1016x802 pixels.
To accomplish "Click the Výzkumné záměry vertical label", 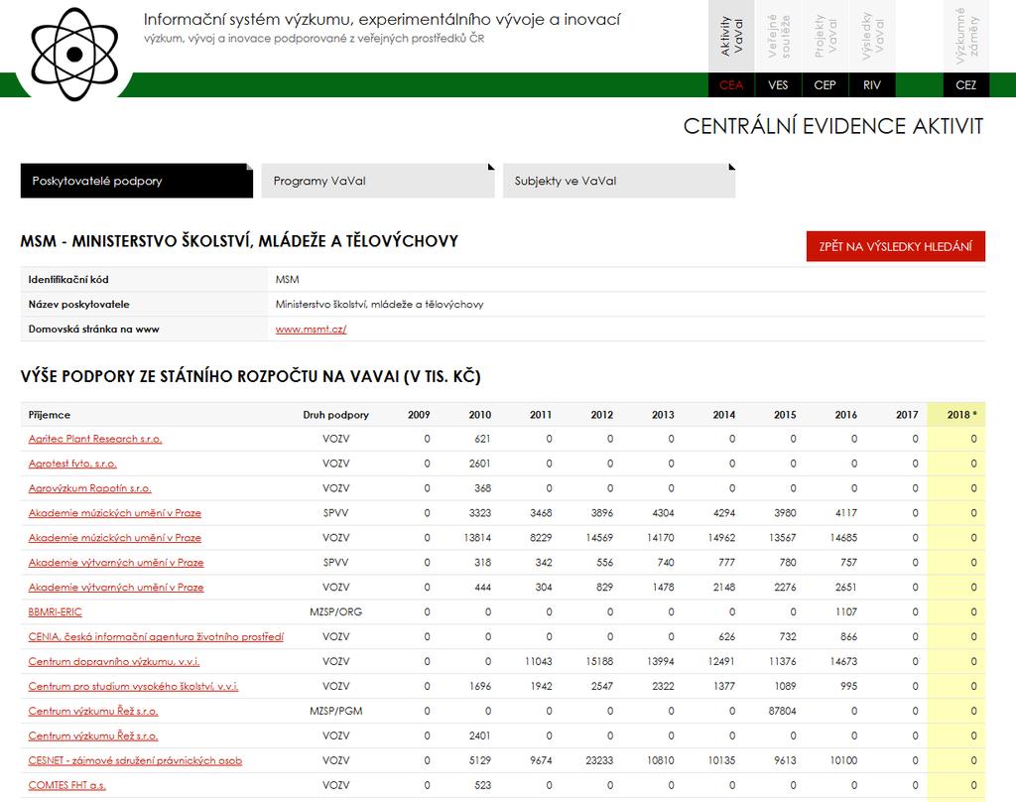I will (x=966, y=37).
